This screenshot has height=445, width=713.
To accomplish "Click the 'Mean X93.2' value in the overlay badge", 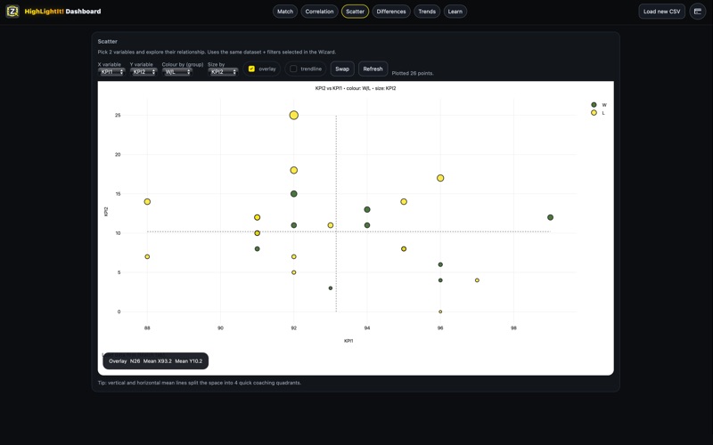I will point(158,361).
